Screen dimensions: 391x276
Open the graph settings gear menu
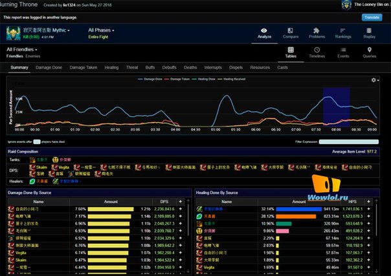[x=374, y=80]
